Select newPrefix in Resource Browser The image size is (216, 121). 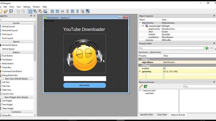click(x=150, y=93)
